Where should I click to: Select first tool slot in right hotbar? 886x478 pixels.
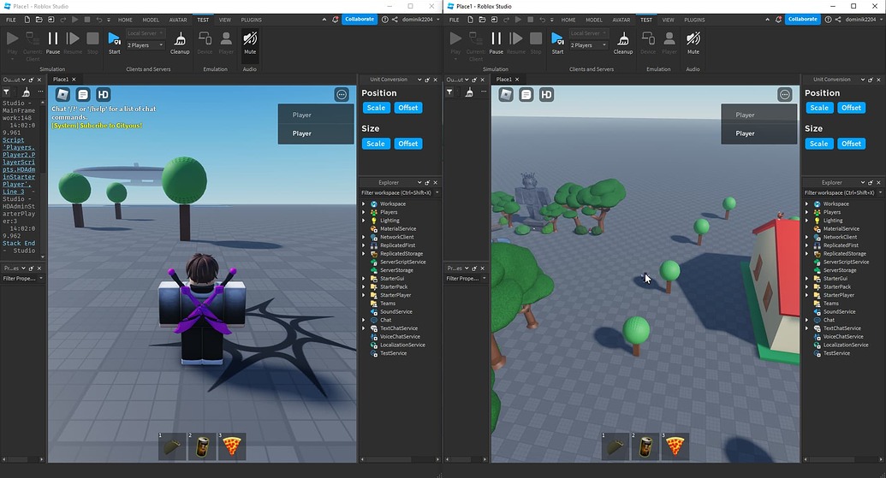(615, 446)
